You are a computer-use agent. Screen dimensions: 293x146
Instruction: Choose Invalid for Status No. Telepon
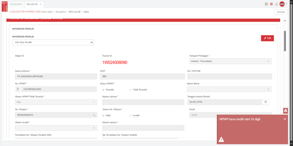pos(131,115)
